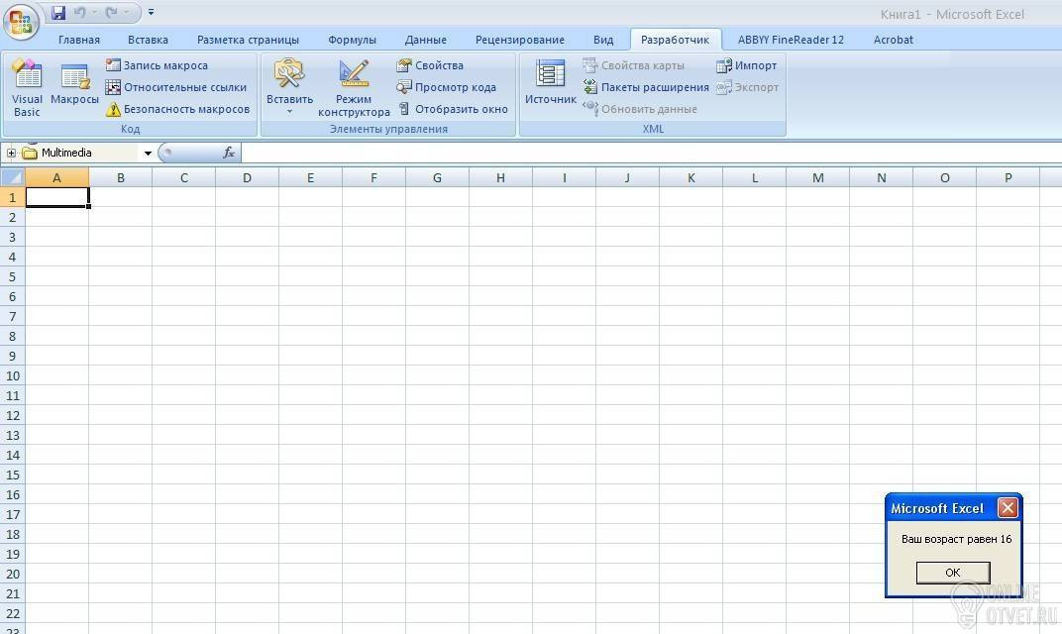The image size is (1062, 634).
Task: Select column M header
Action: (817, 177)
